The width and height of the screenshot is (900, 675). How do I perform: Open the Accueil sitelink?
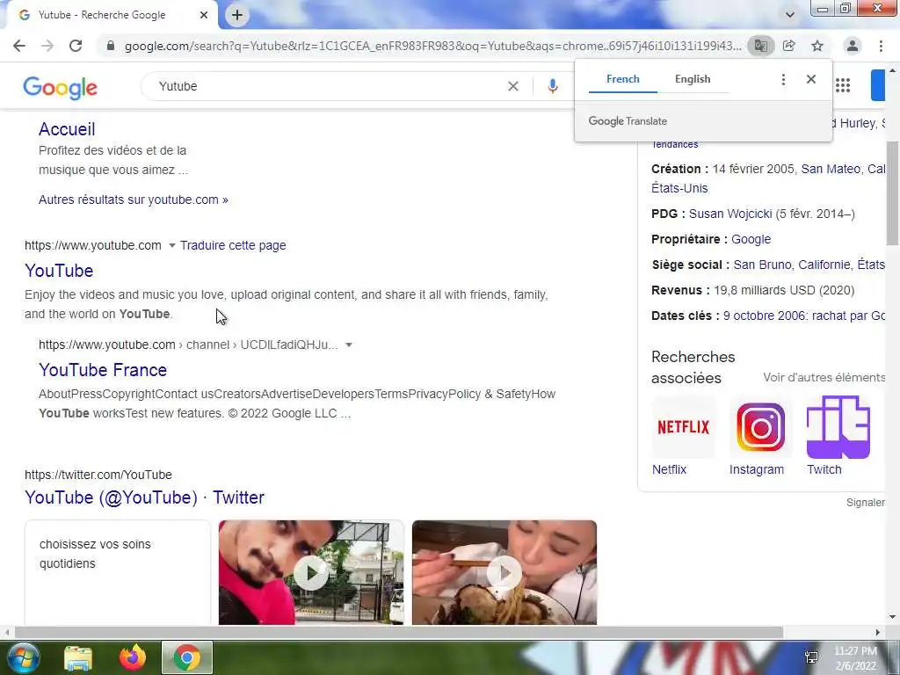(67, 129)
